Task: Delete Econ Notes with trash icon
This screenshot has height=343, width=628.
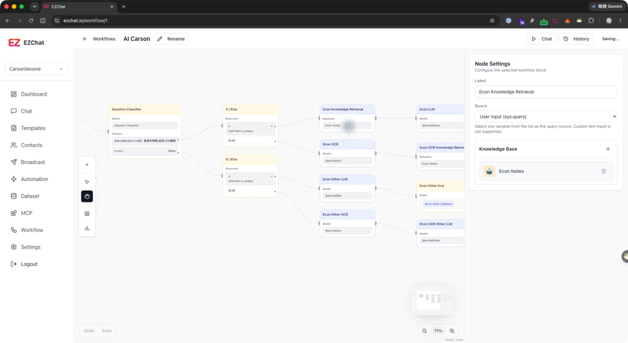Action: (x=603, y=171)
